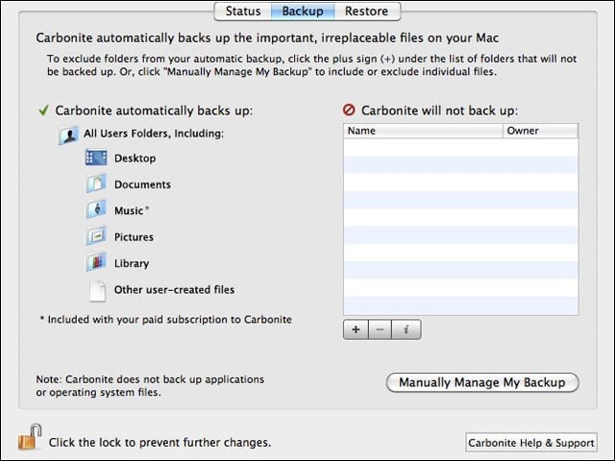Click the Desktop folder icon
This screenshot has width=615, height=461.
[96, 158]
